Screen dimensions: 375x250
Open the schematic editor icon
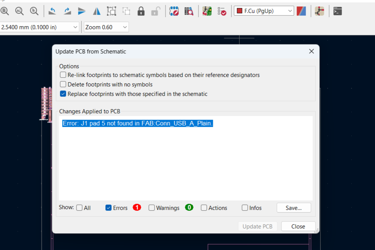[x=319, y=11]
